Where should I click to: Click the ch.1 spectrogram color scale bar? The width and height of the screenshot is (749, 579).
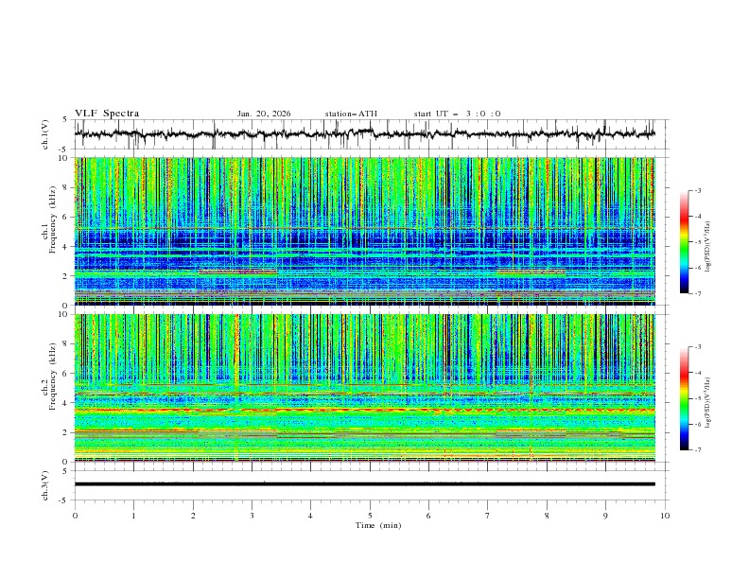685,242
